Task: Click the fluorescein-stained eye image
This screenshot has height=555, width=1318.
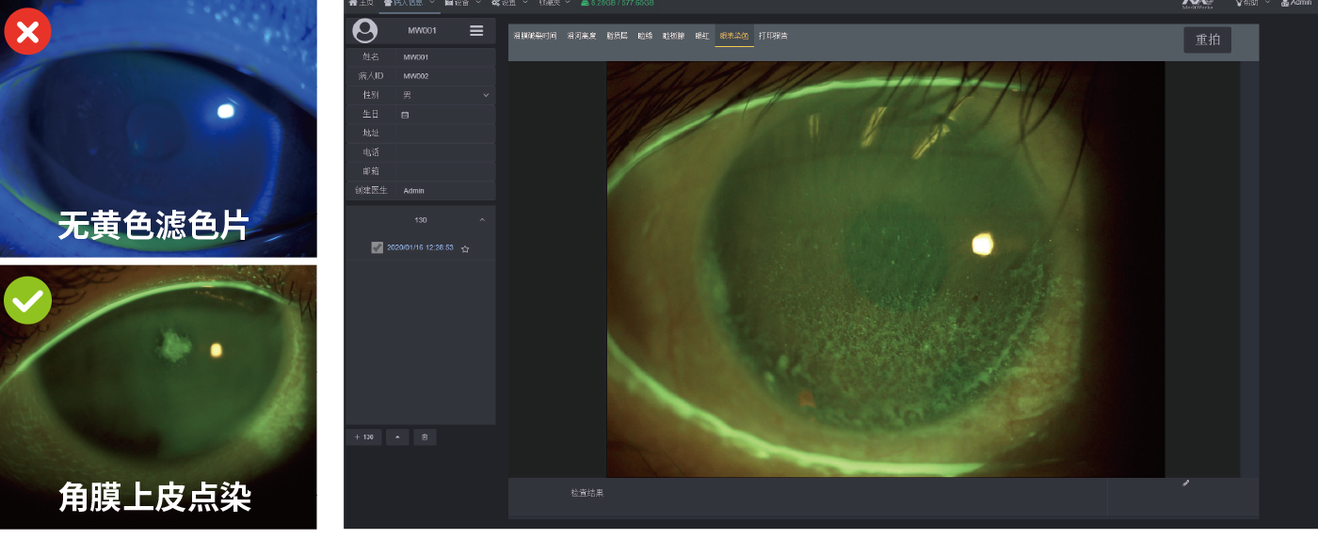Action: pyautogui.click(x=886, y=269)
